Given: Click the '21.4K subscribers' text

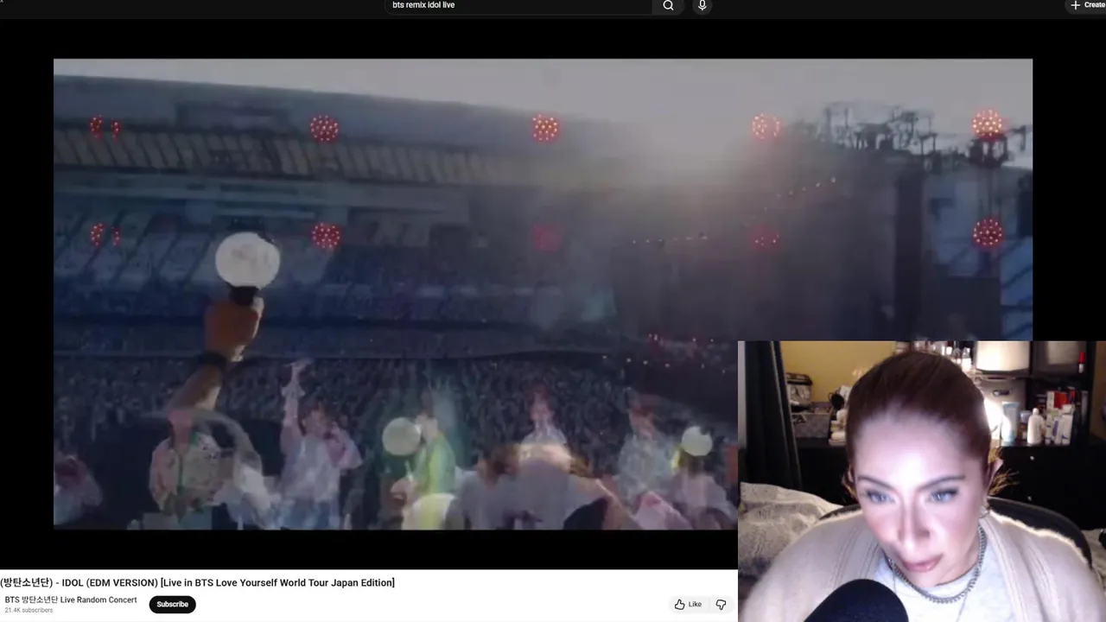Looking at the screenshot, I should pyautogui.click(x=29, y=611).
